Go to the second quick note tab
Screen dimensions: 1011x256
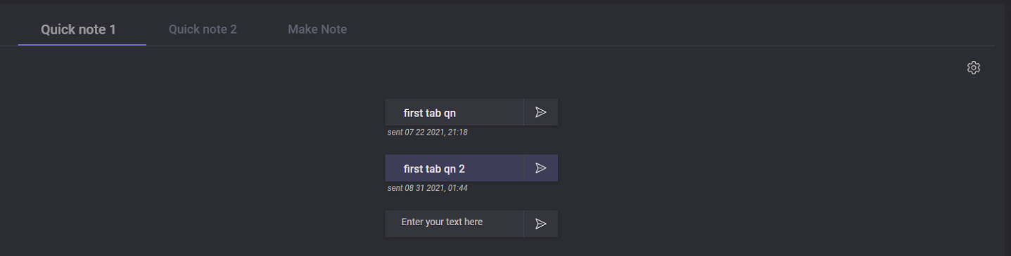pos(203,29)
